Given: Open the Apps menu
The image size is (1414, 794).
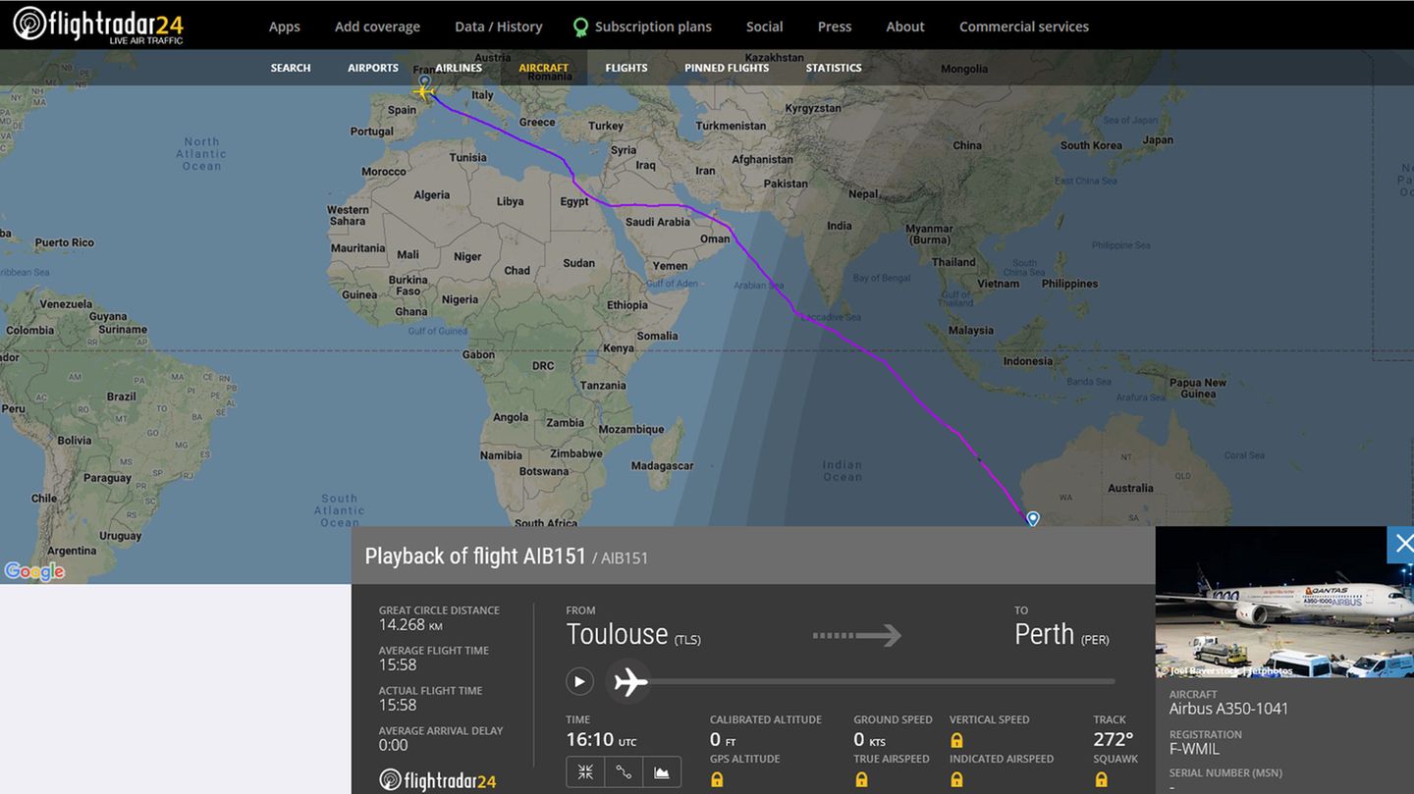Looking at the screenshot, I should [x=285, y=26].
